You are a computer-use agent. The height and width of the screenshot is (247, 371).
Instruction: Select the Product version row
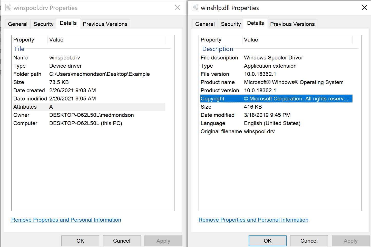pos(276,90)
